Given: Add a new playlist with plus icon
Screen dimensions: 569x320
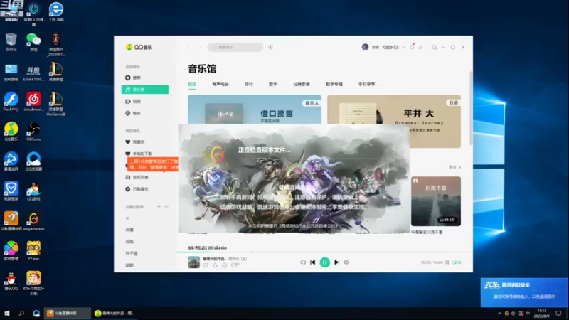Looking at the screenshot, I should click(159, 206).
